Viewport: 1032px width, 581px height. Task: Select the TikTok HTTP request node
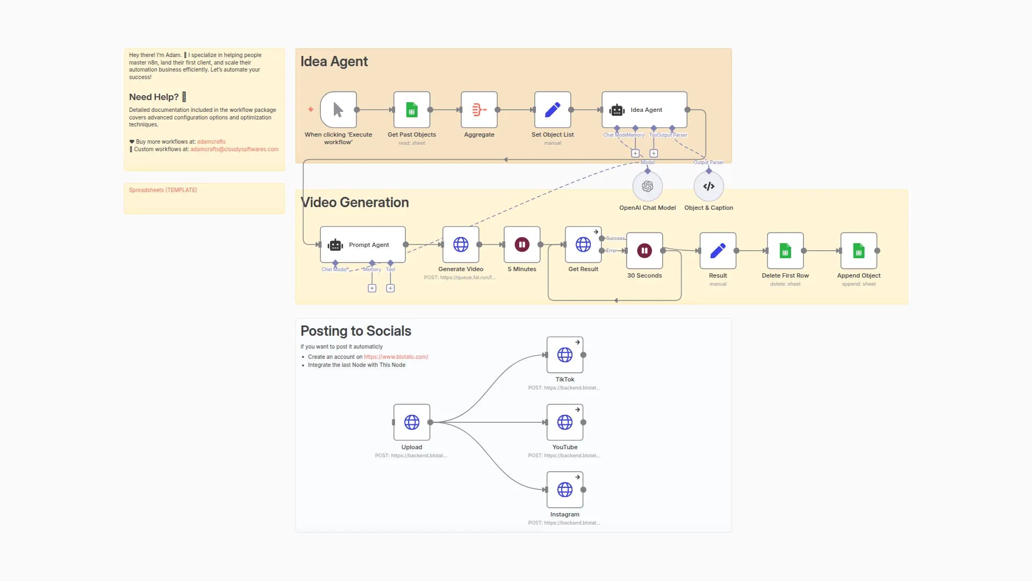[x=564, y=355]
